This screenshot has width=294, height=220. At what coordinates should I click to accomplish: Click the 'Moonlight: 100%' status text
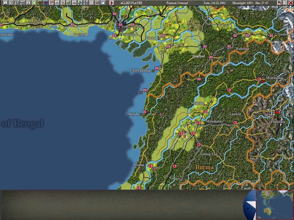point(243,3)
